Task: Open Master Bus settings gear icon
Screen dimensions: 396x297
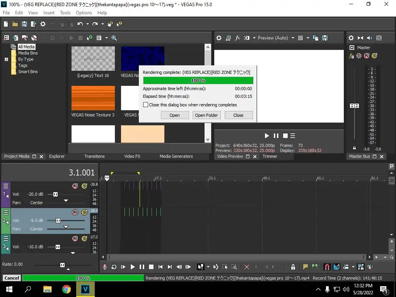Action: click(351, 38)
